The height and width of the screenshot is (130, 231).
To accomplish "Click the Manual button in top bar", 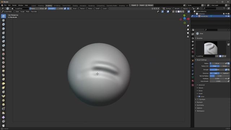I will tap(149, 5).
